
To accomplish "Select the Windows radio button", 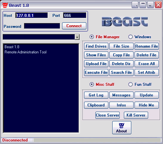I will coord(130,37).
